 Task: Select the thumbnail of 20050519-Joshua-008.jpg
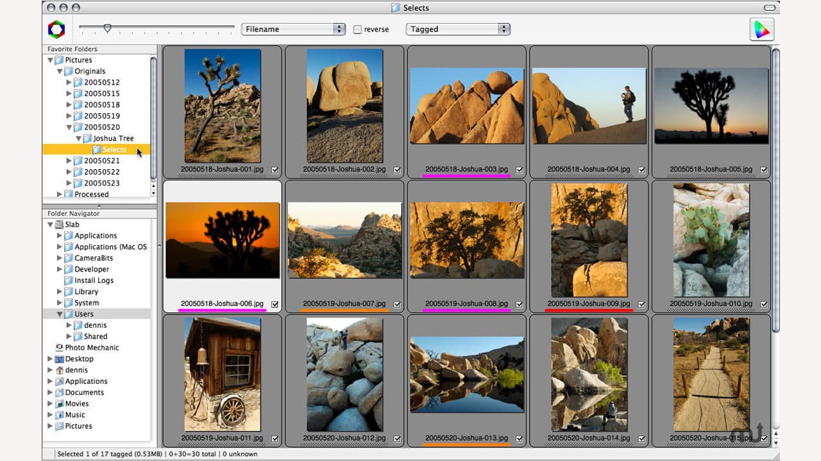click(466, 240)
